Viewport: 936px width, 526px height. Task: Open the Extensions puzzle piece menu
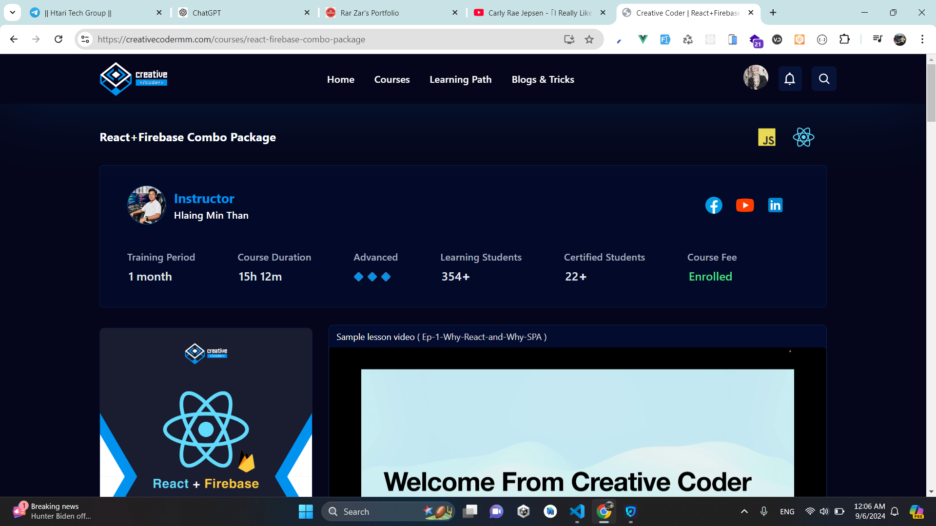(x=844, y=39)
